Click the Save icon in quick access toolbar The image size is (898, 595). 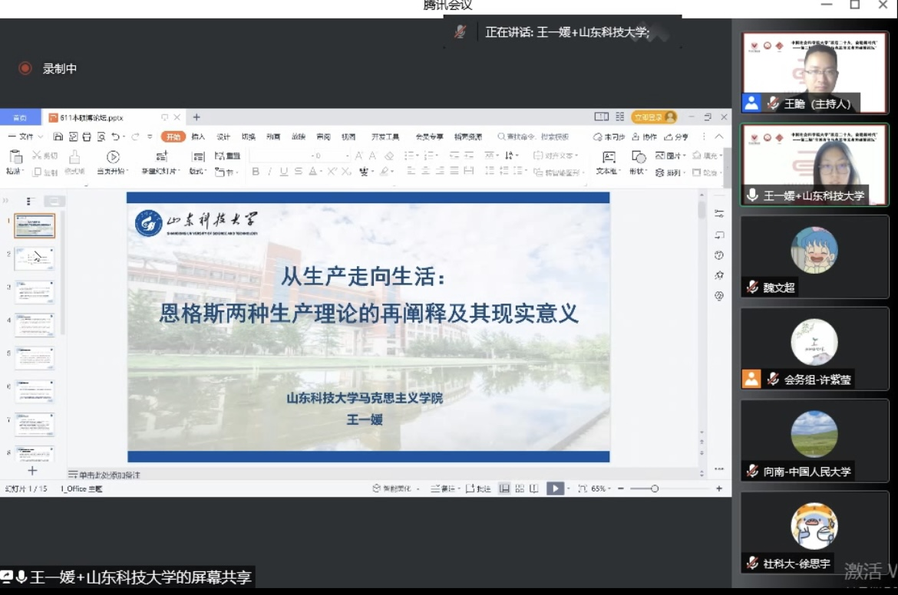click(x=58, y=136)
